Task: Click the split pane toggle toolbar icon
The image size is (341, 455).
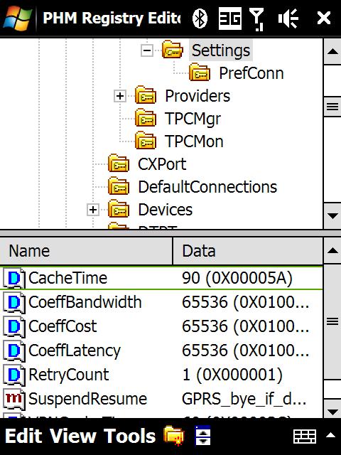Action: [202, 436]
